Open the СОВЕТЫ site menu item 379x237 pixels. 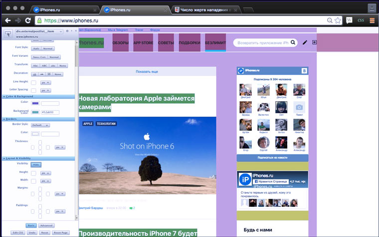click(x=166, y=43)
